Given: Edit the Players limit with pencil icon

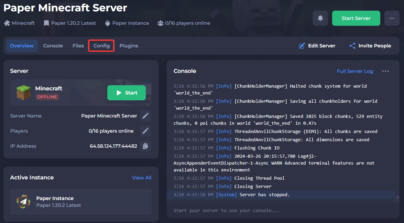Looking at the screenshot, I should (145, 131).
